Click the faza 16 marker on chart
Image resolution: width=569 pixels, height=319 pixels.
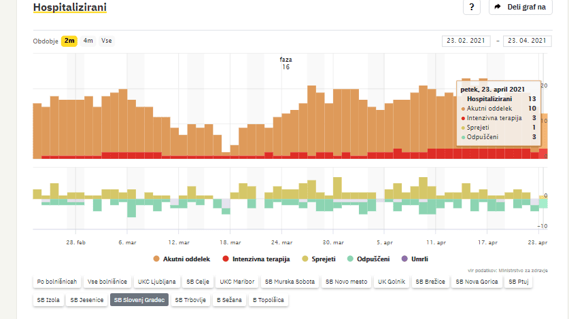point(286,63)
